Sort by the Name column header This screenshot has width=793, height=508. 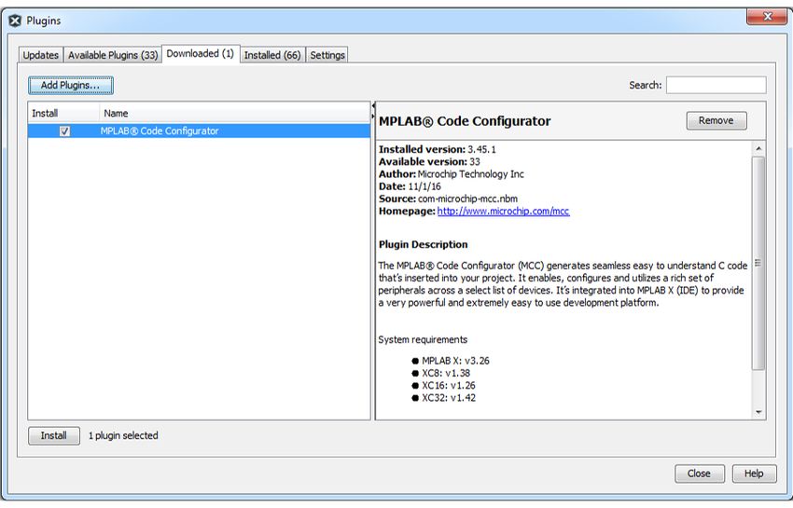(235, 113)
